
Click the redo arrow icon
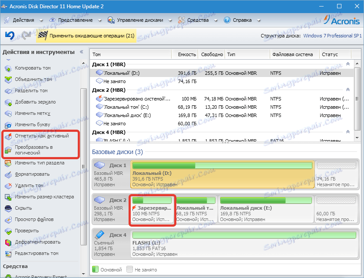[26, 36]
